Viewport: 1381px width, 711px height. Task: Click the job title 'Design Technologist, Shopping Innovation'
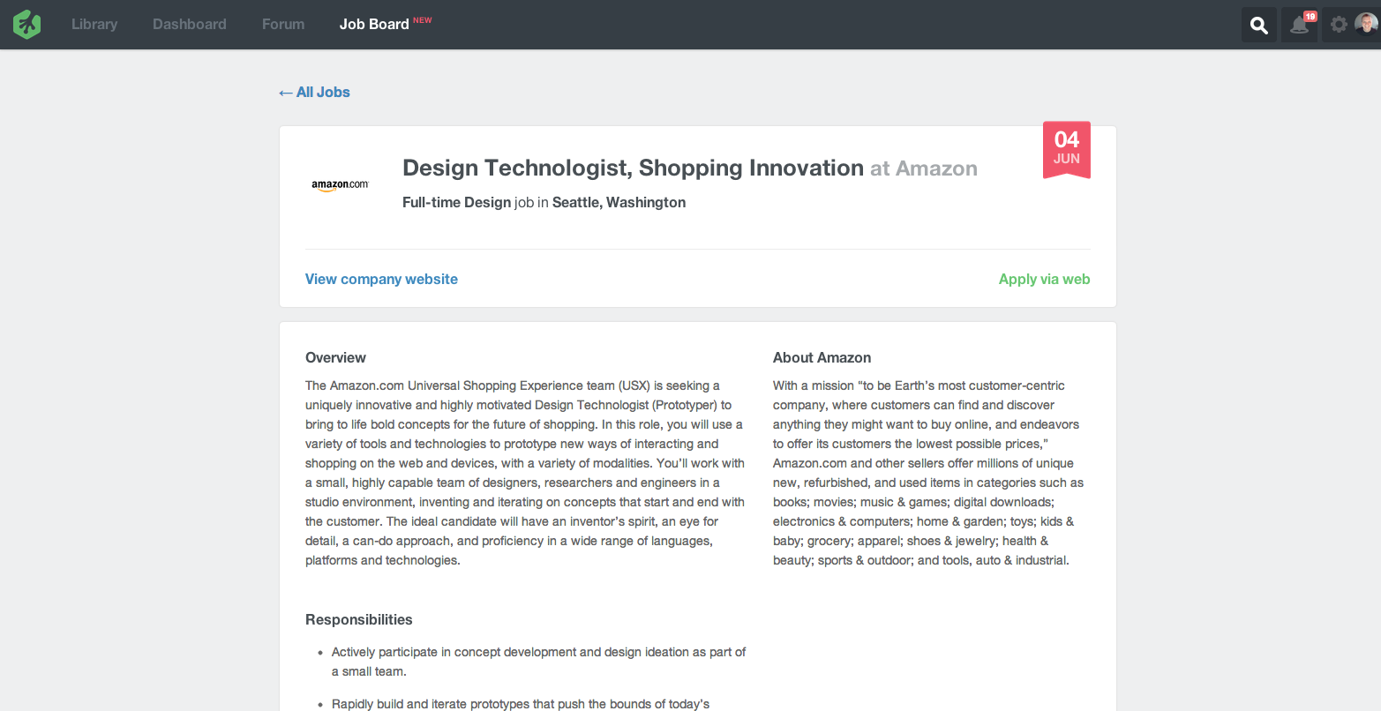pos(633,168)
